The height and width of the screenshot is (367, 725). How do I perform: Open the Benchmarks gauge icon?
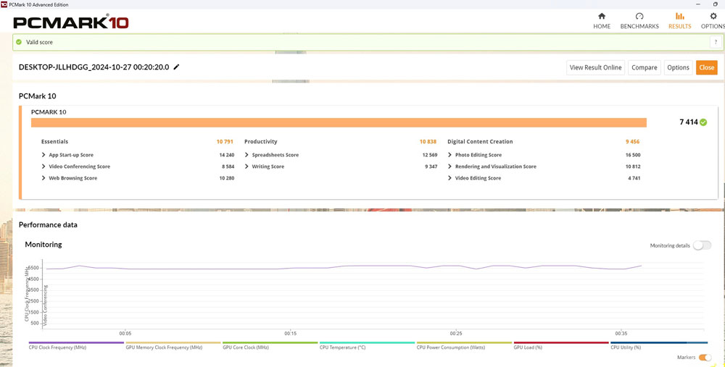639,16
